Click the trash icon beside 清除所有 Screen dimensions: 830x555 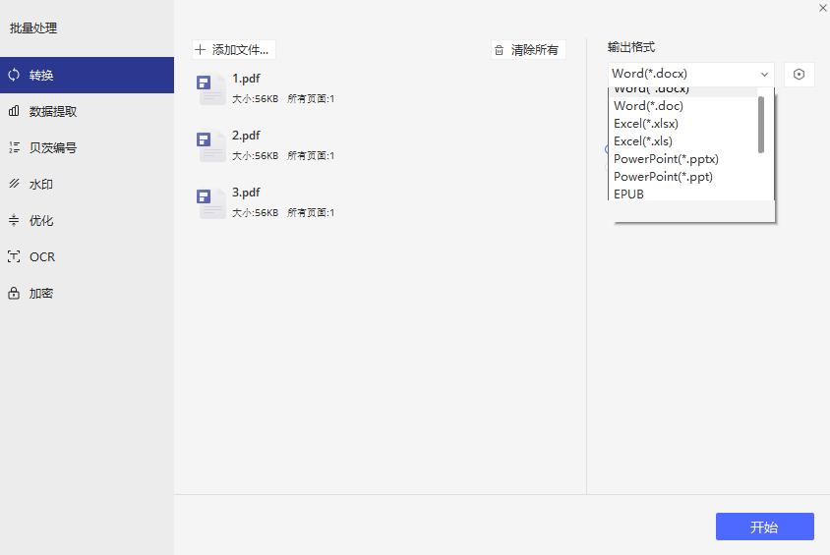[x=499, y=50]
